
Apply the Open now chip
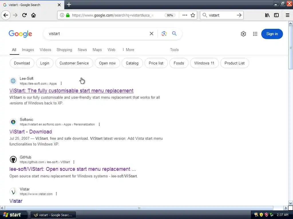(107, 63)
